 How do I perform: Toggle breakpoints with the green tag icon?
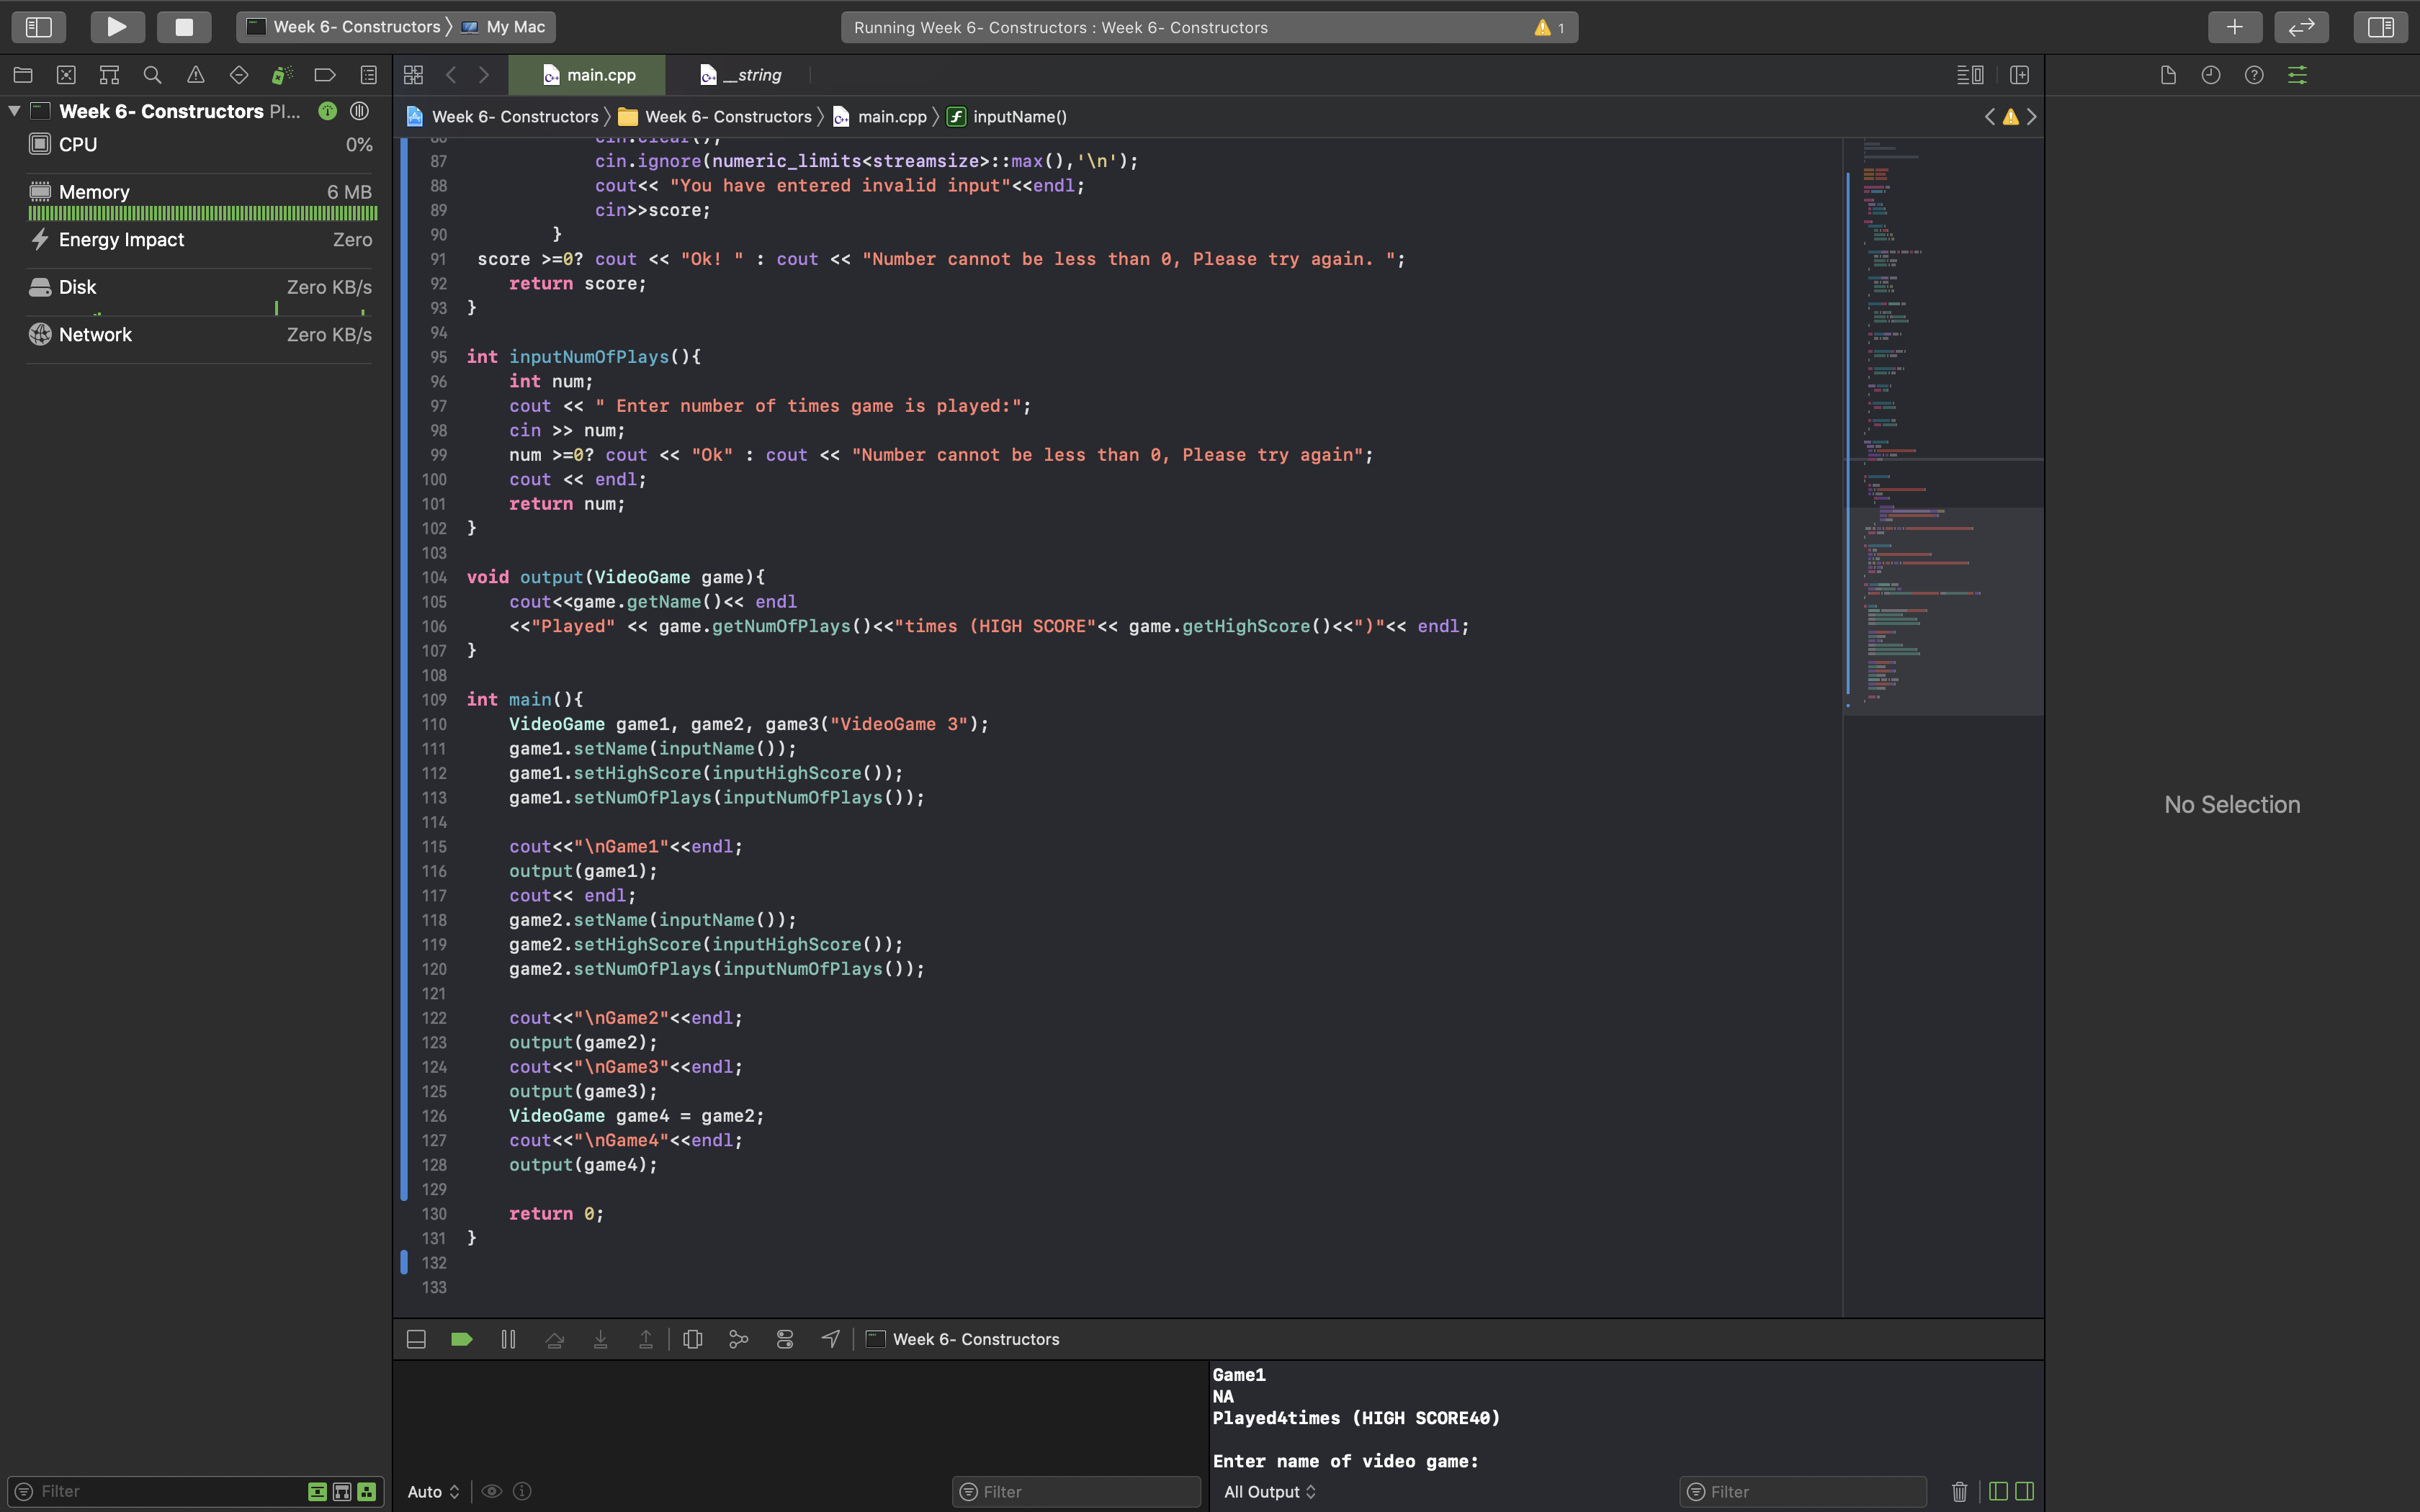click(461, 1339)
